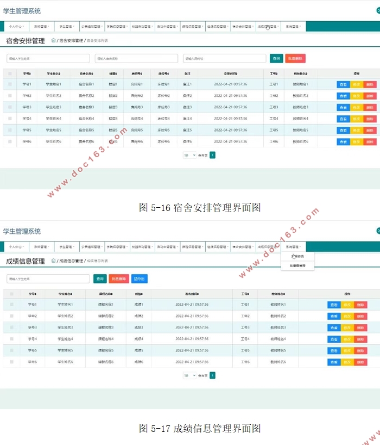Open 选课信息管理 menu above 成绩信息管理 page
Screen dimensions: 380x445
218,246
